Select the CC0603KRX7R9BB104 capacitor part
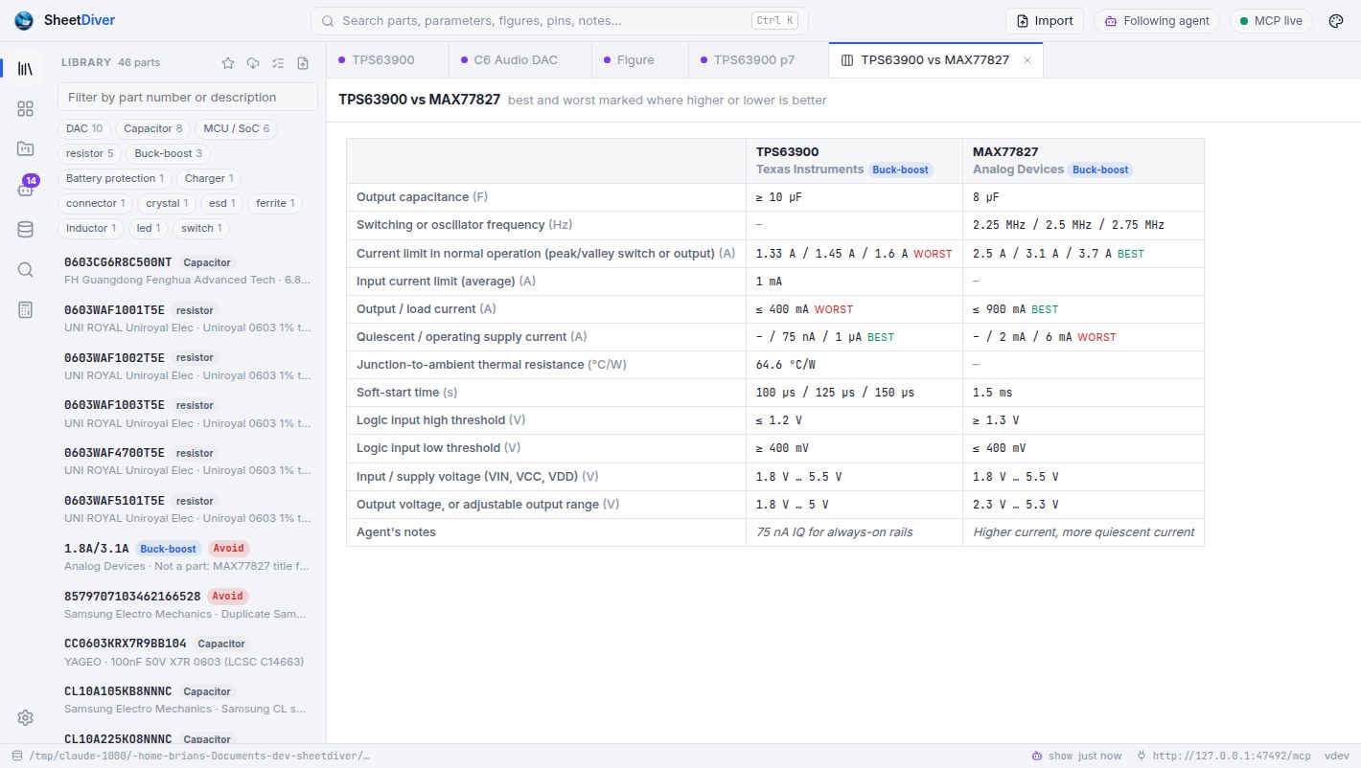Viewport: 1361px width, 768px height. tap(188, 652)
